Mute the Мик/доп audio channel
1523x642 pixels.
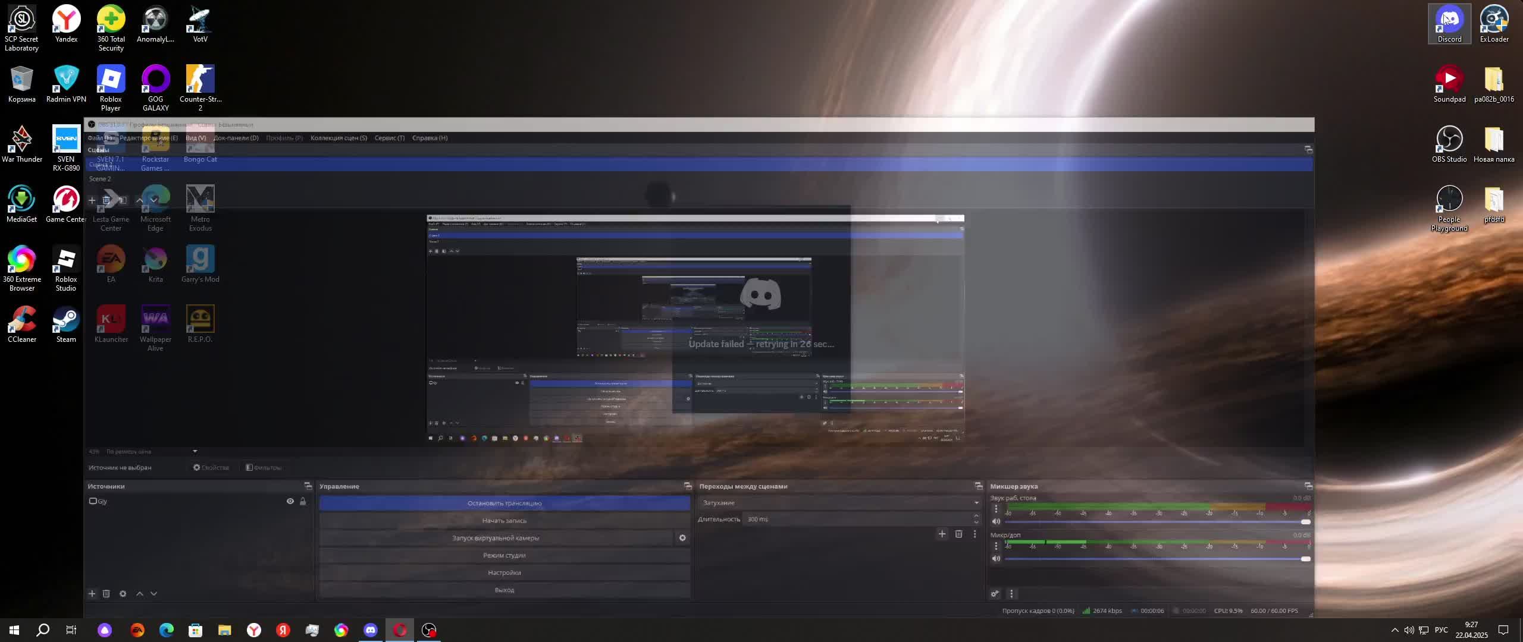point(996,559)
